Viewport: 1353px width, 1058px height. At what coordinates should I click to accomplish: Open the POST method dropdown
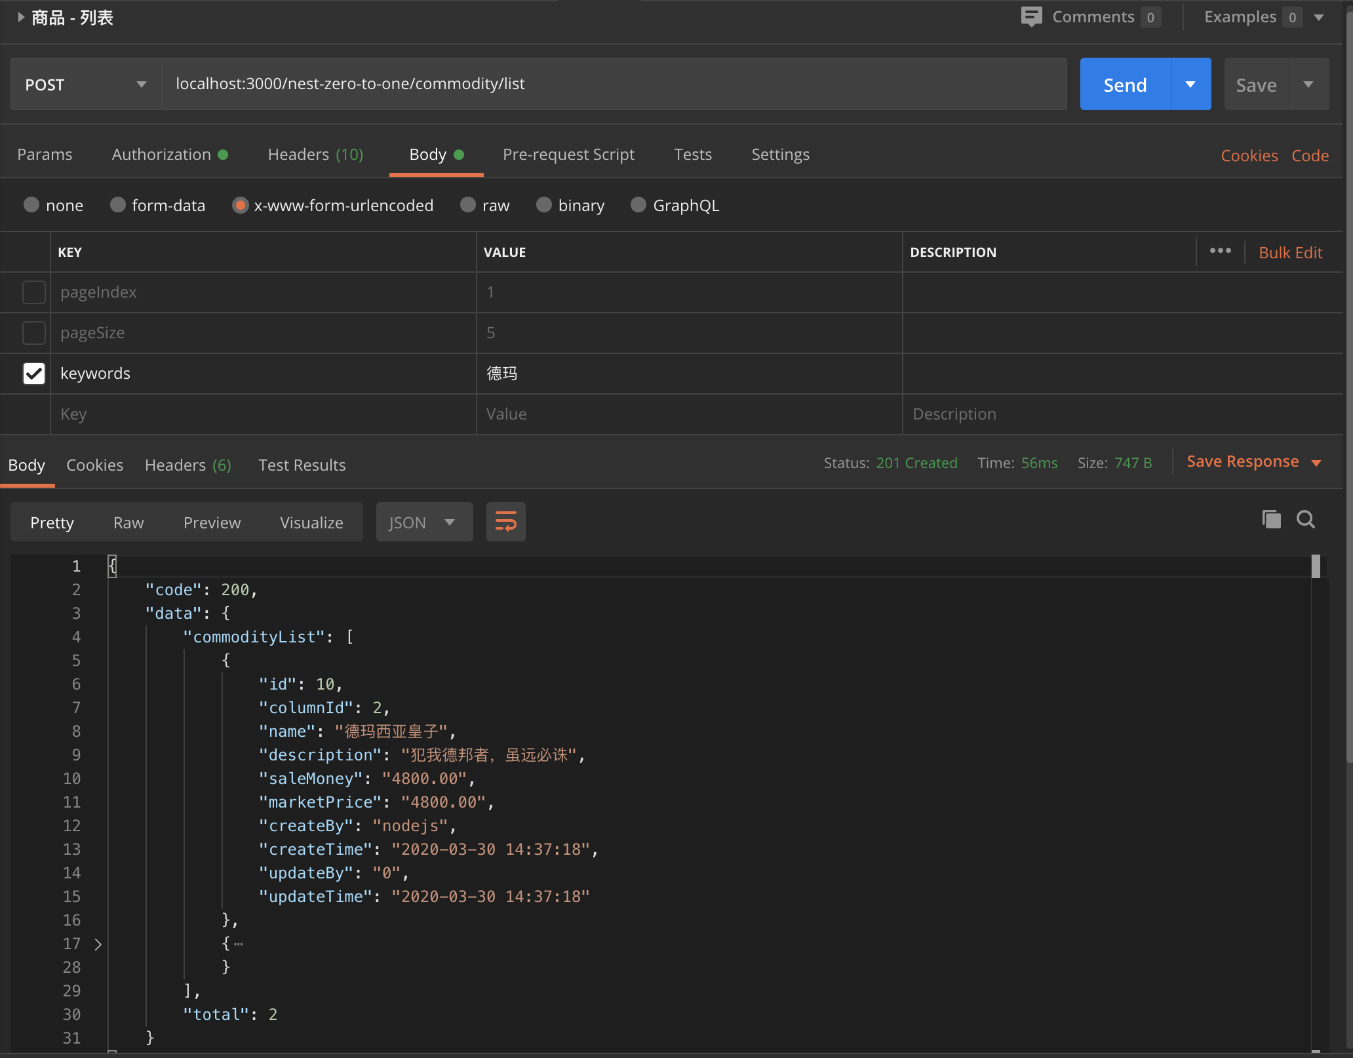[86, 84]
